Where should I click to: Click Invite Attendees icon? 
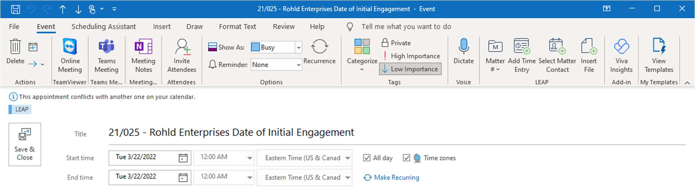click(x=182, y=47)
